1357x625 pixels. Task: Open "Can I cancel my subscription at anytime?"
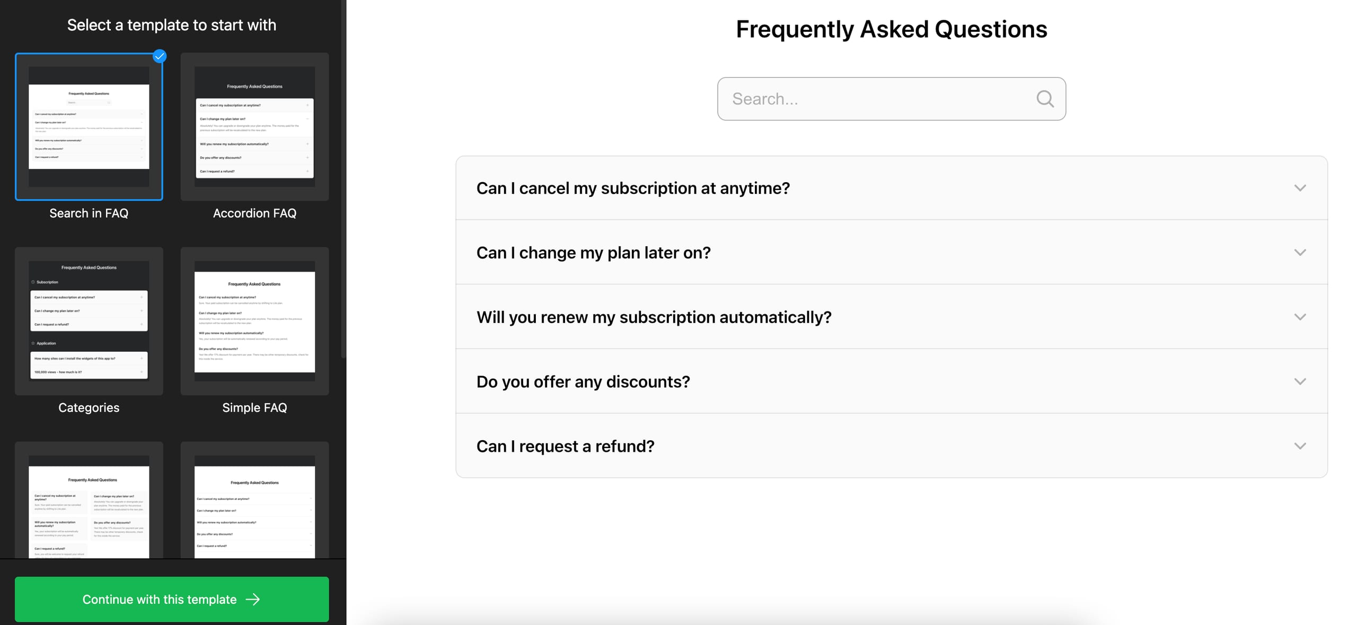(633, 188)
